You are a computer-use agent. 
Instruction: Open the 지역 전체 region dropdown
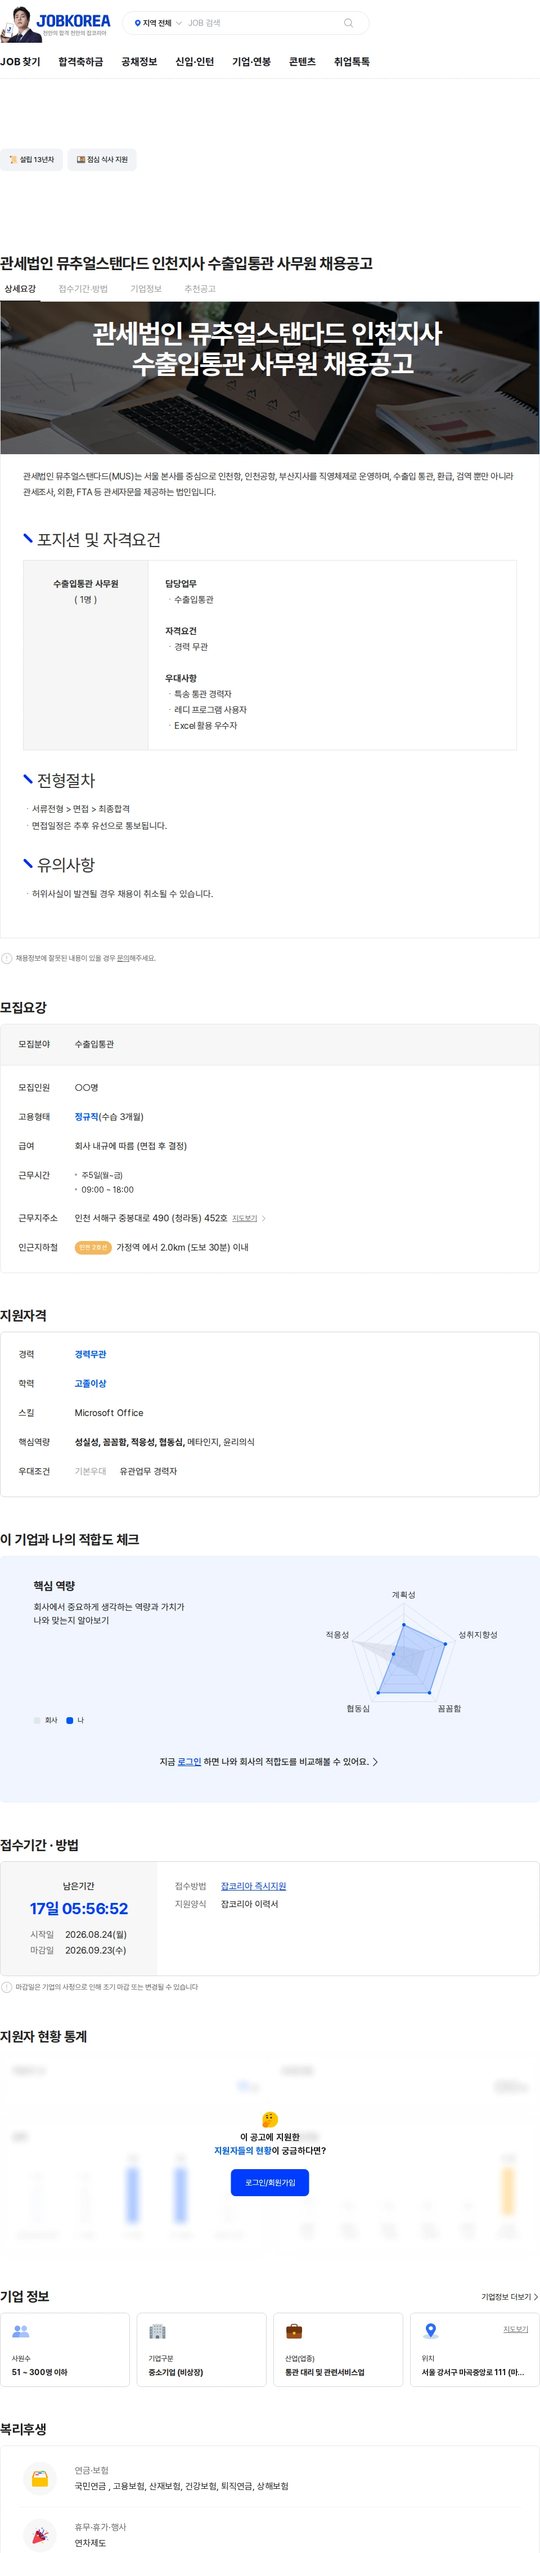[157, 23]
